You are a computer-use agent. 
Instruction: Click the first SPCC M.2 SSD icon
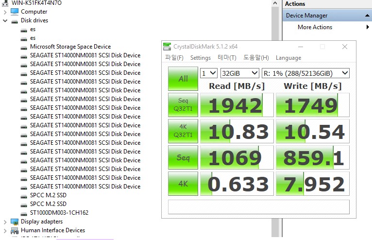[x=24, y=195]
